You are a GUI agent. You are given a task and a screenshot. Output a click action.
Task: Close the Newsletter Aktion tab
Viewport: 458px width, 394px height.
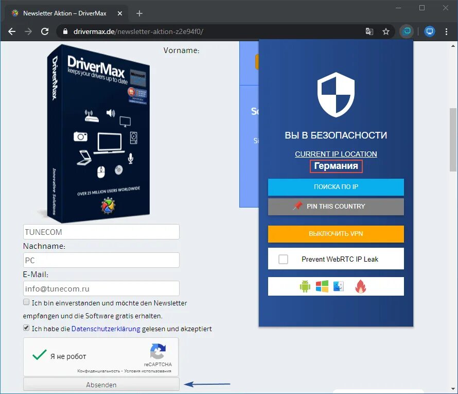(x=120, y=13)
